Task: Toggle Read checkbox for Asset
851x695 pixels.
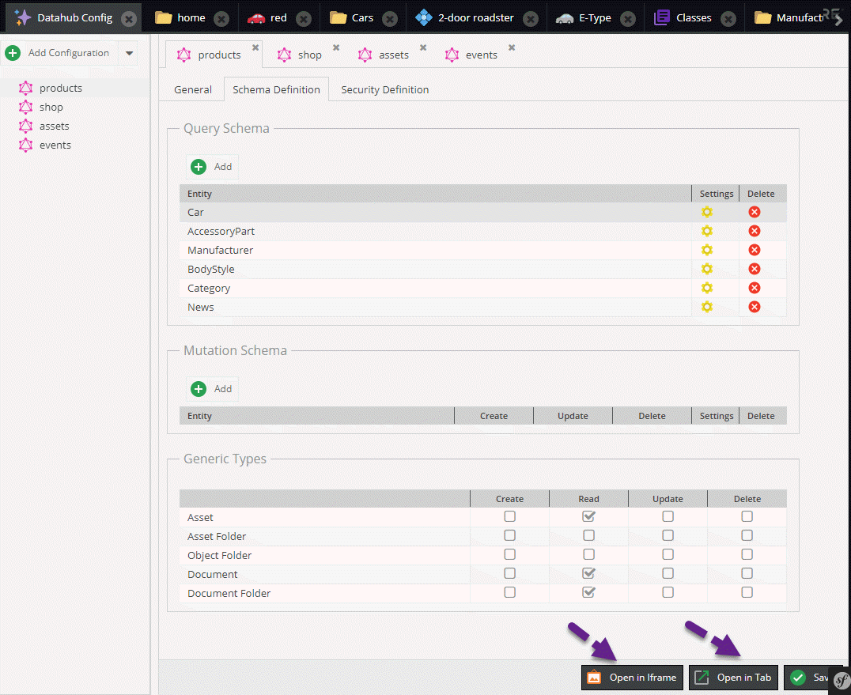Action: click(x=588, y=516)
